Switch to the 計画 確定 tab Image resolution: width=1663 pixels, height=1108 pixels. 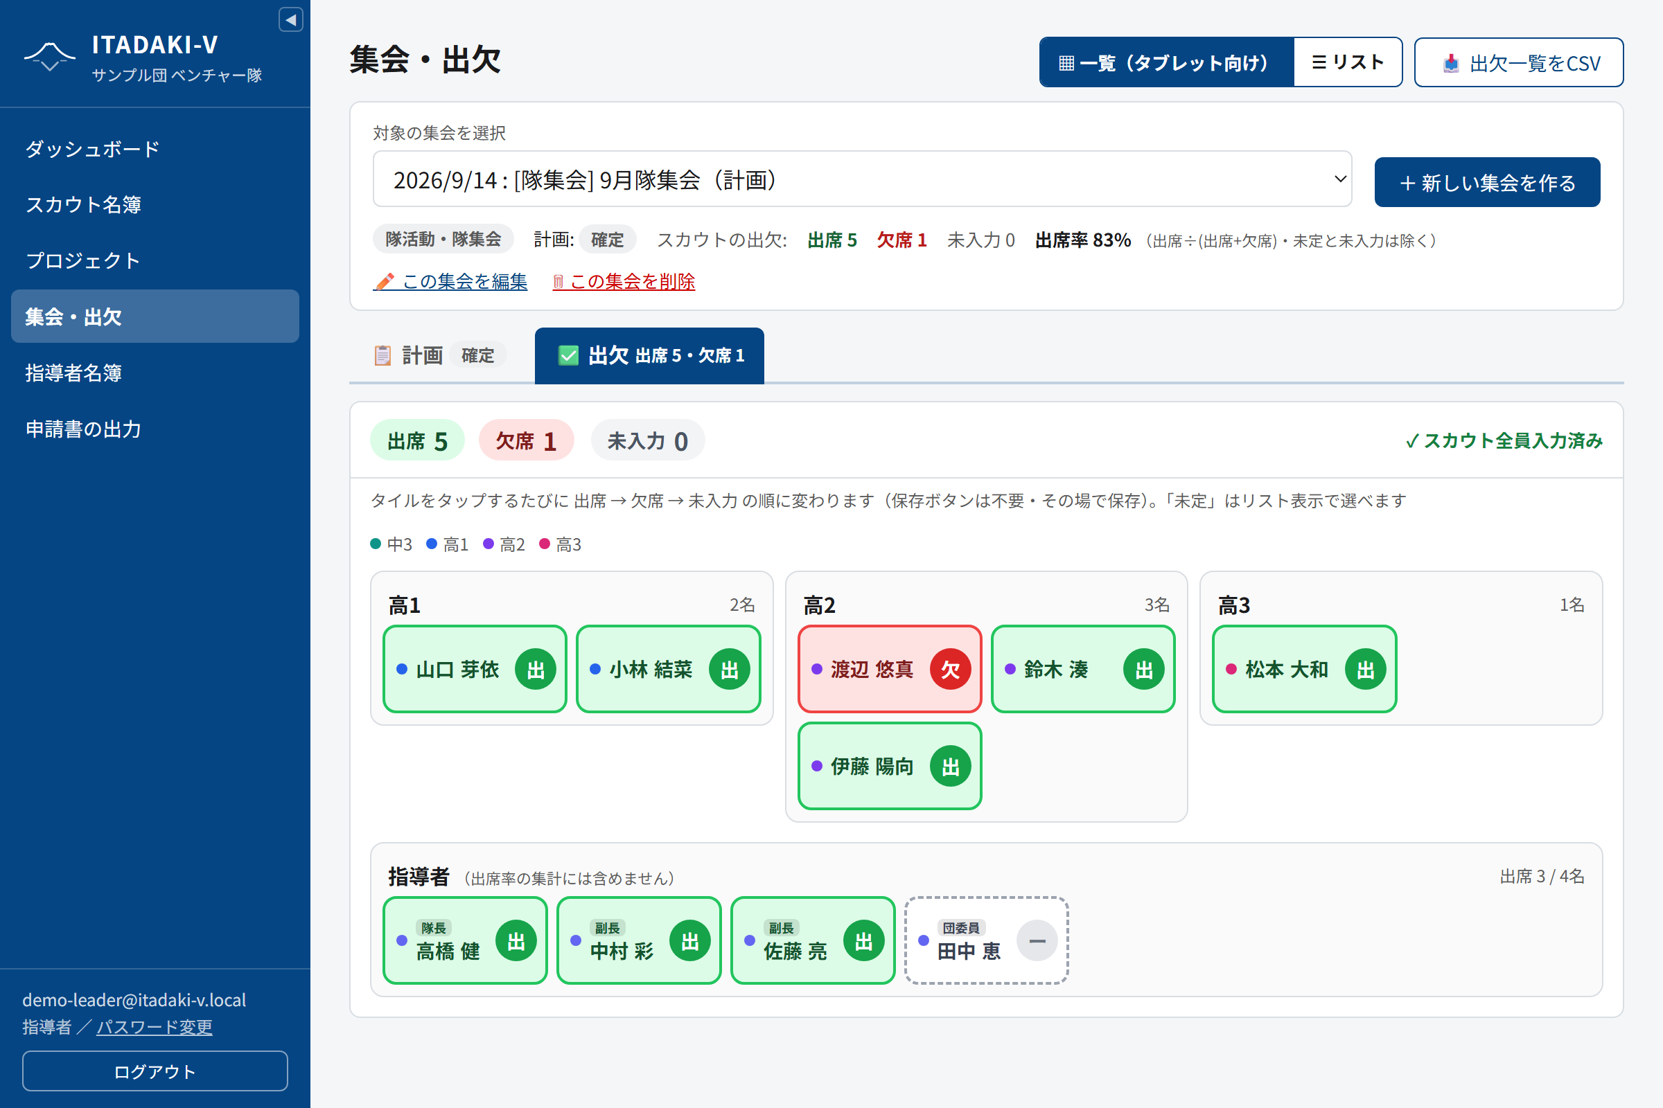coord(441,355)
